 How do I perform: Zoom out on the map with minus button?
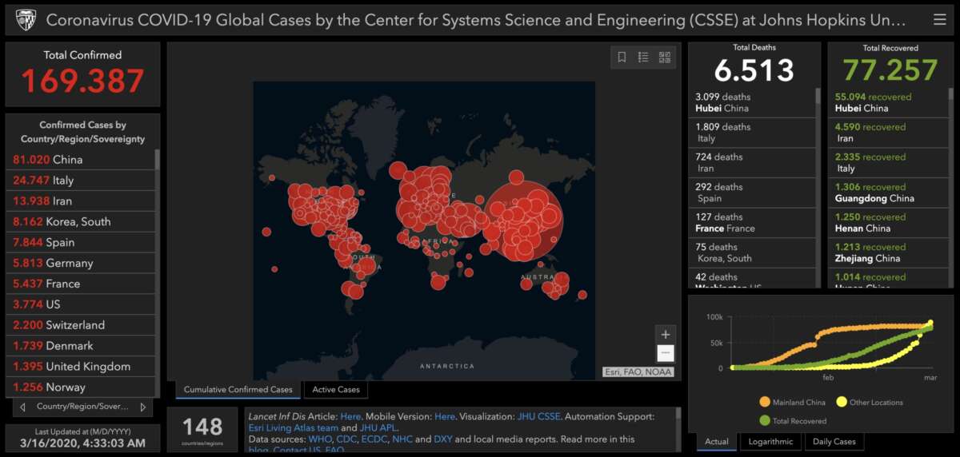666,354
